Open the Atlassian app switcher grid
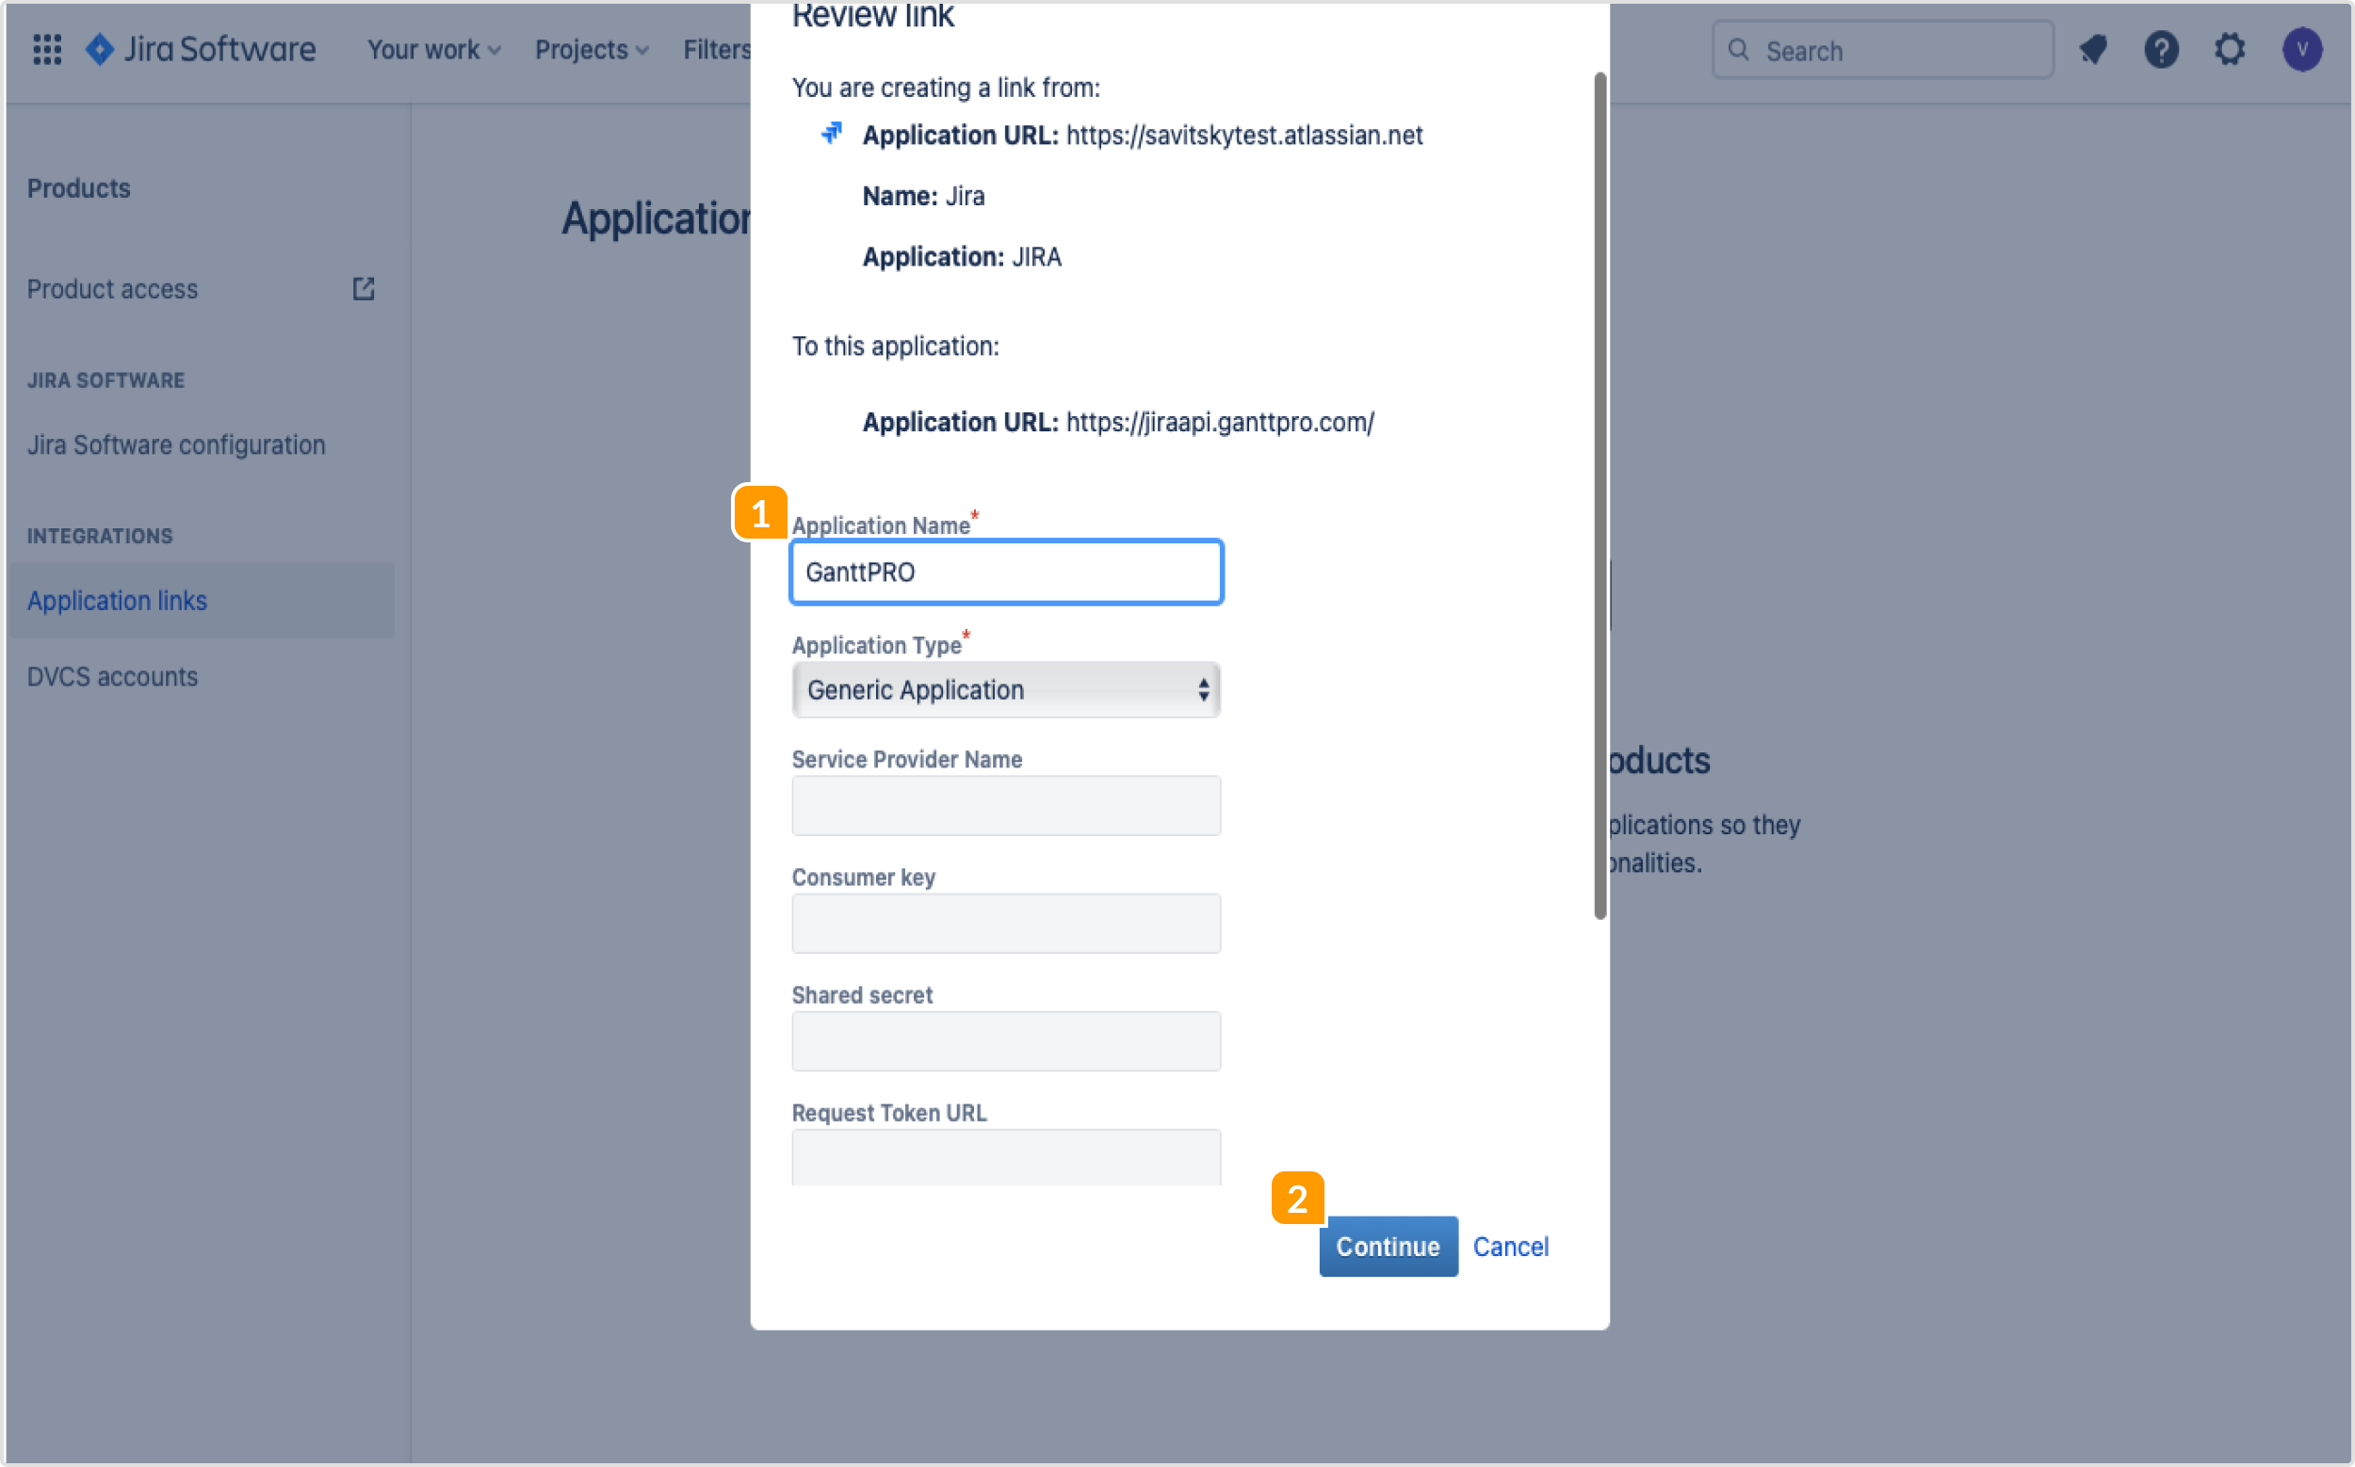This screenshot has height=1467, width=2355. click(x=45, y=50)
